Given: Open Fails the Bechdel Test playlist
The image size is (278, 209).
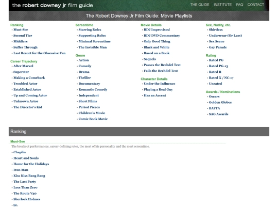Looking at the screenshot, I should pyautogui.click(x=161, y=71).
